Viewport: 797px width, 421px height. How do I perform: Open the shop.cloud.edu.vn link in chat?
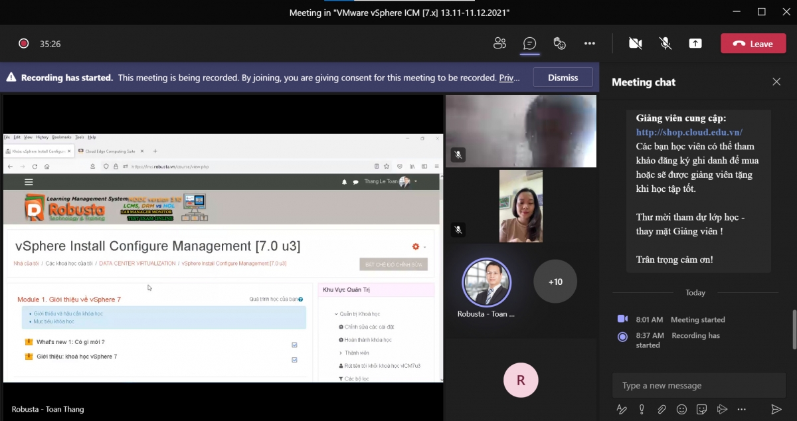pyautogui.click(x=689, y=132)
